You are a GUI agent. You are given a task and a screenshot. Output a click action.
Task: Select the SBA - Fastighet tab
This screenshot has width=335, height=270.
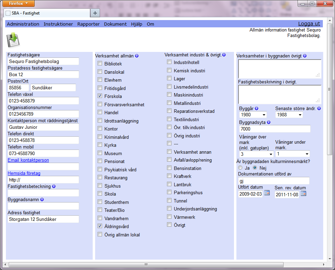click(x=47, y=13)
